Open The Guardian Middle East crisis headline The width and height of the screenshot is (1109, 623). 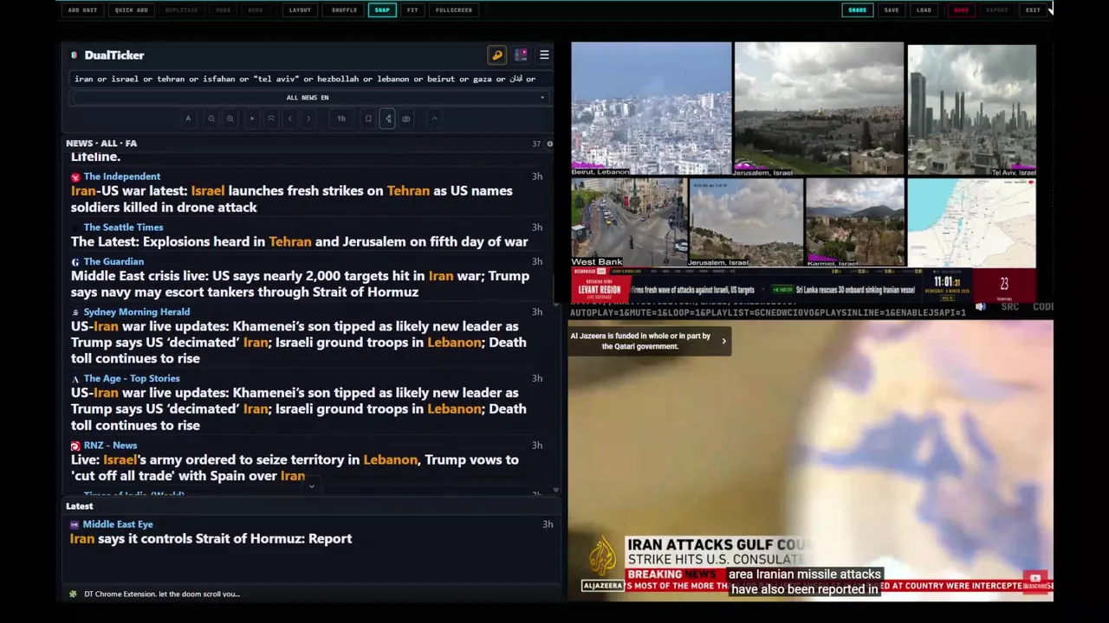pyautogui.click(x=300, y=284)
